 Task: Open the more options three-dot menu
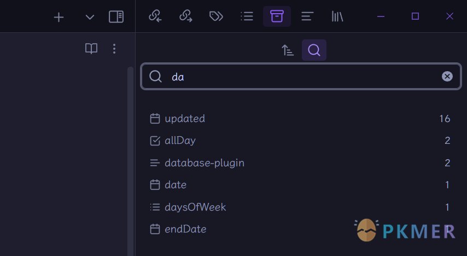point(114,49)
